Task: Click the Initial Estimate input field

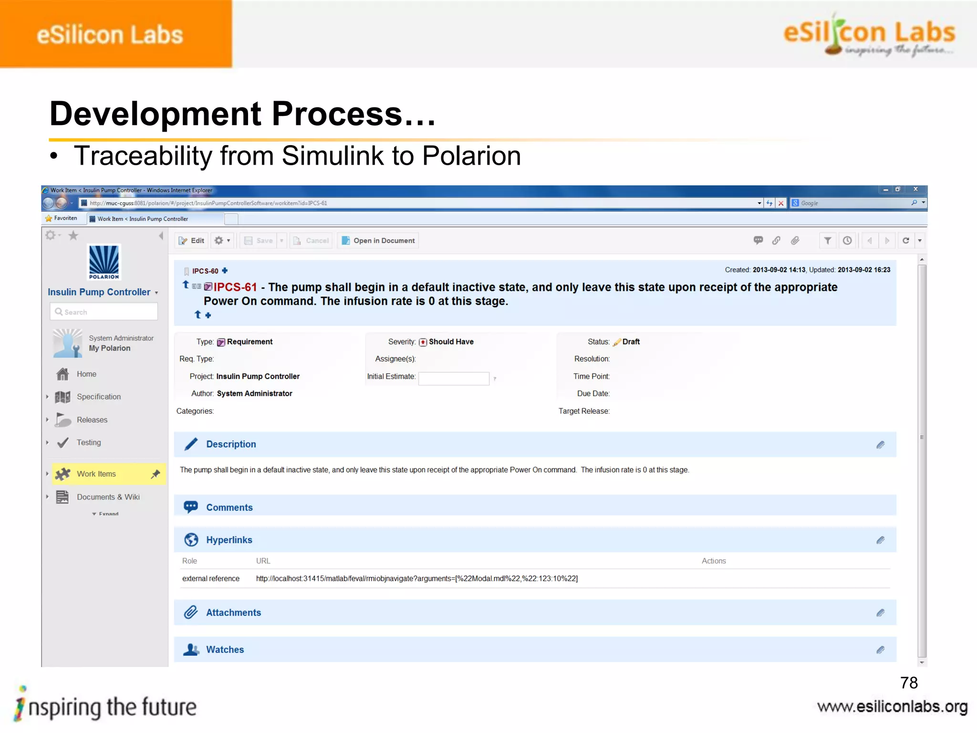Action: pyautogui.click(x=454, y=378)
